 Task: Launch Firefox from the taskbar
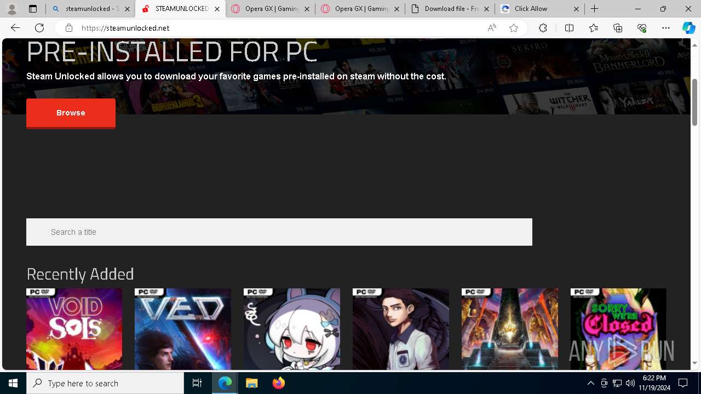pyautogui.click(x=278, y=383)
